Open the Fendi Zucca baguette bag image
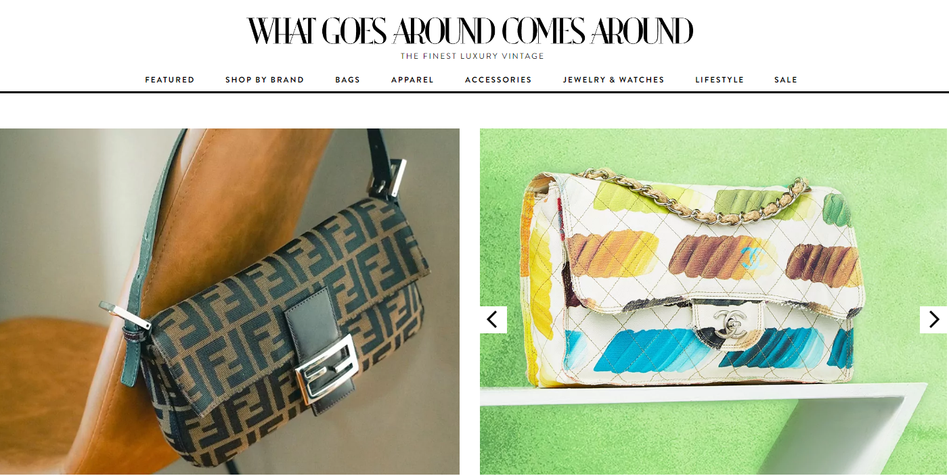949x476 pixels. (x=229, y=302)
